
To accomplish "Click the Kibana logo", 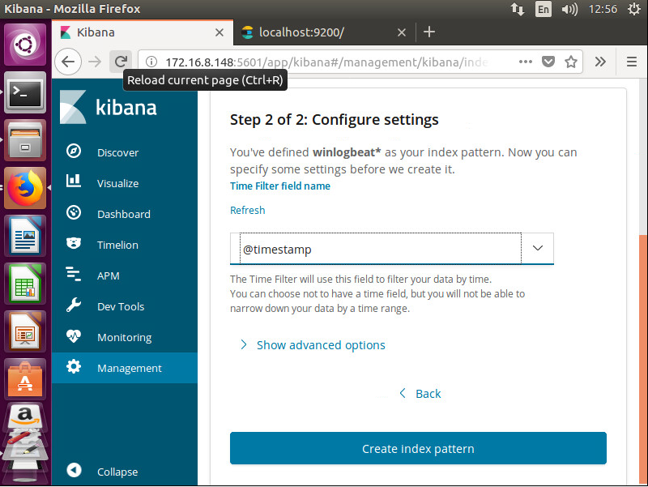I will click(x=109, y=108).
